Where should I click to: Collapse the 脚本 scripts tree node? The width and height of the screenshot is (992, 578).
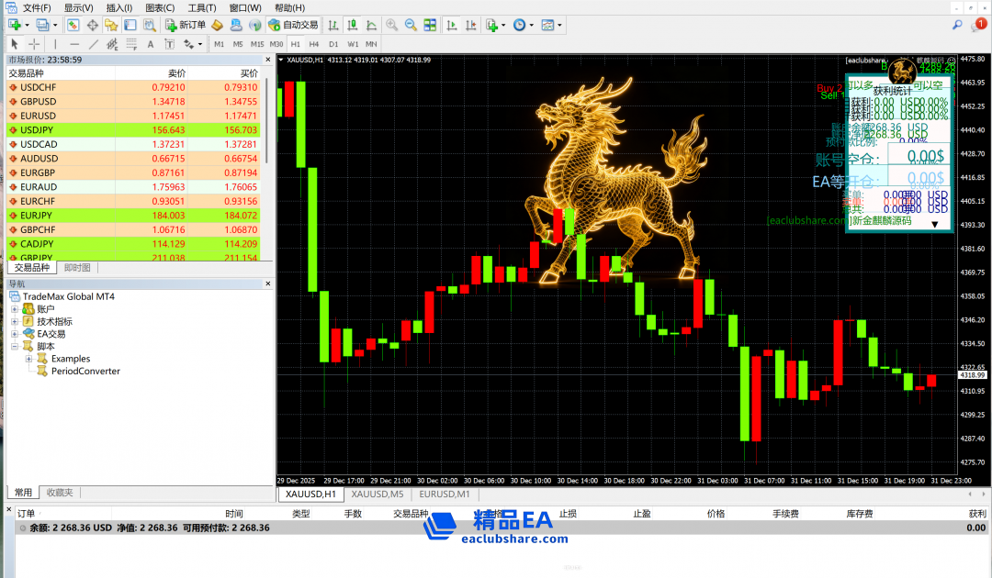point(15,347)
